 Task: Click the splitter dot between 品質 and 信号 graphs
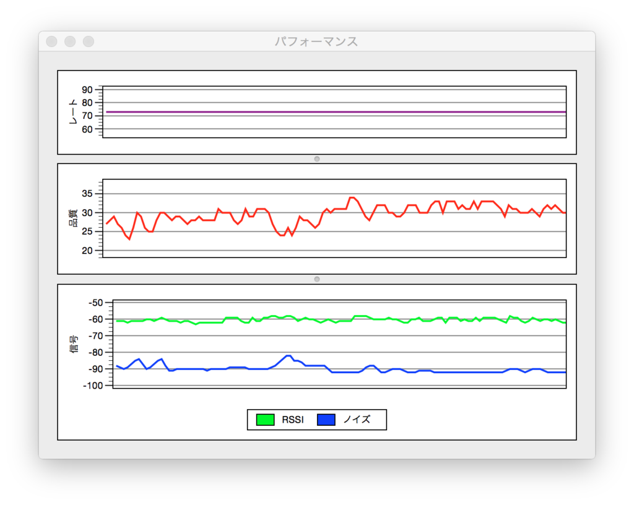317,279
